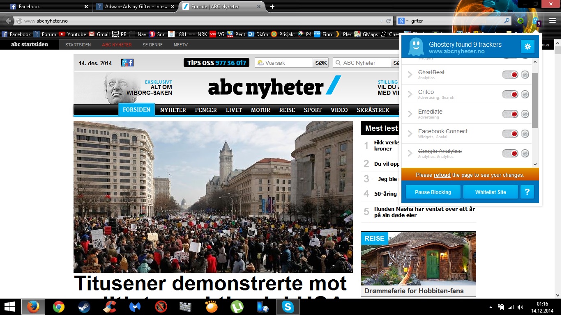Click the site-allow checkmark for Criteo
Viewport: 562px width, 315px height.
pyautogui.click(x=525, y=94)
